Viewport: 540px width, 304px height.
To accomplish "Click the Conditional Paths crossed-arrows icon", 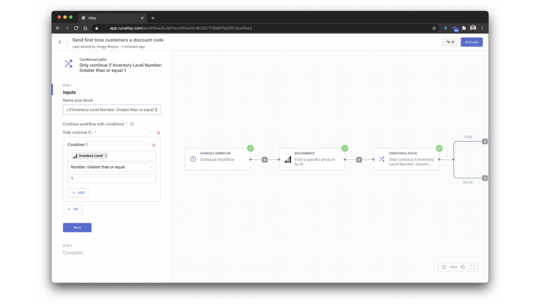I will (x=381, y=159).
